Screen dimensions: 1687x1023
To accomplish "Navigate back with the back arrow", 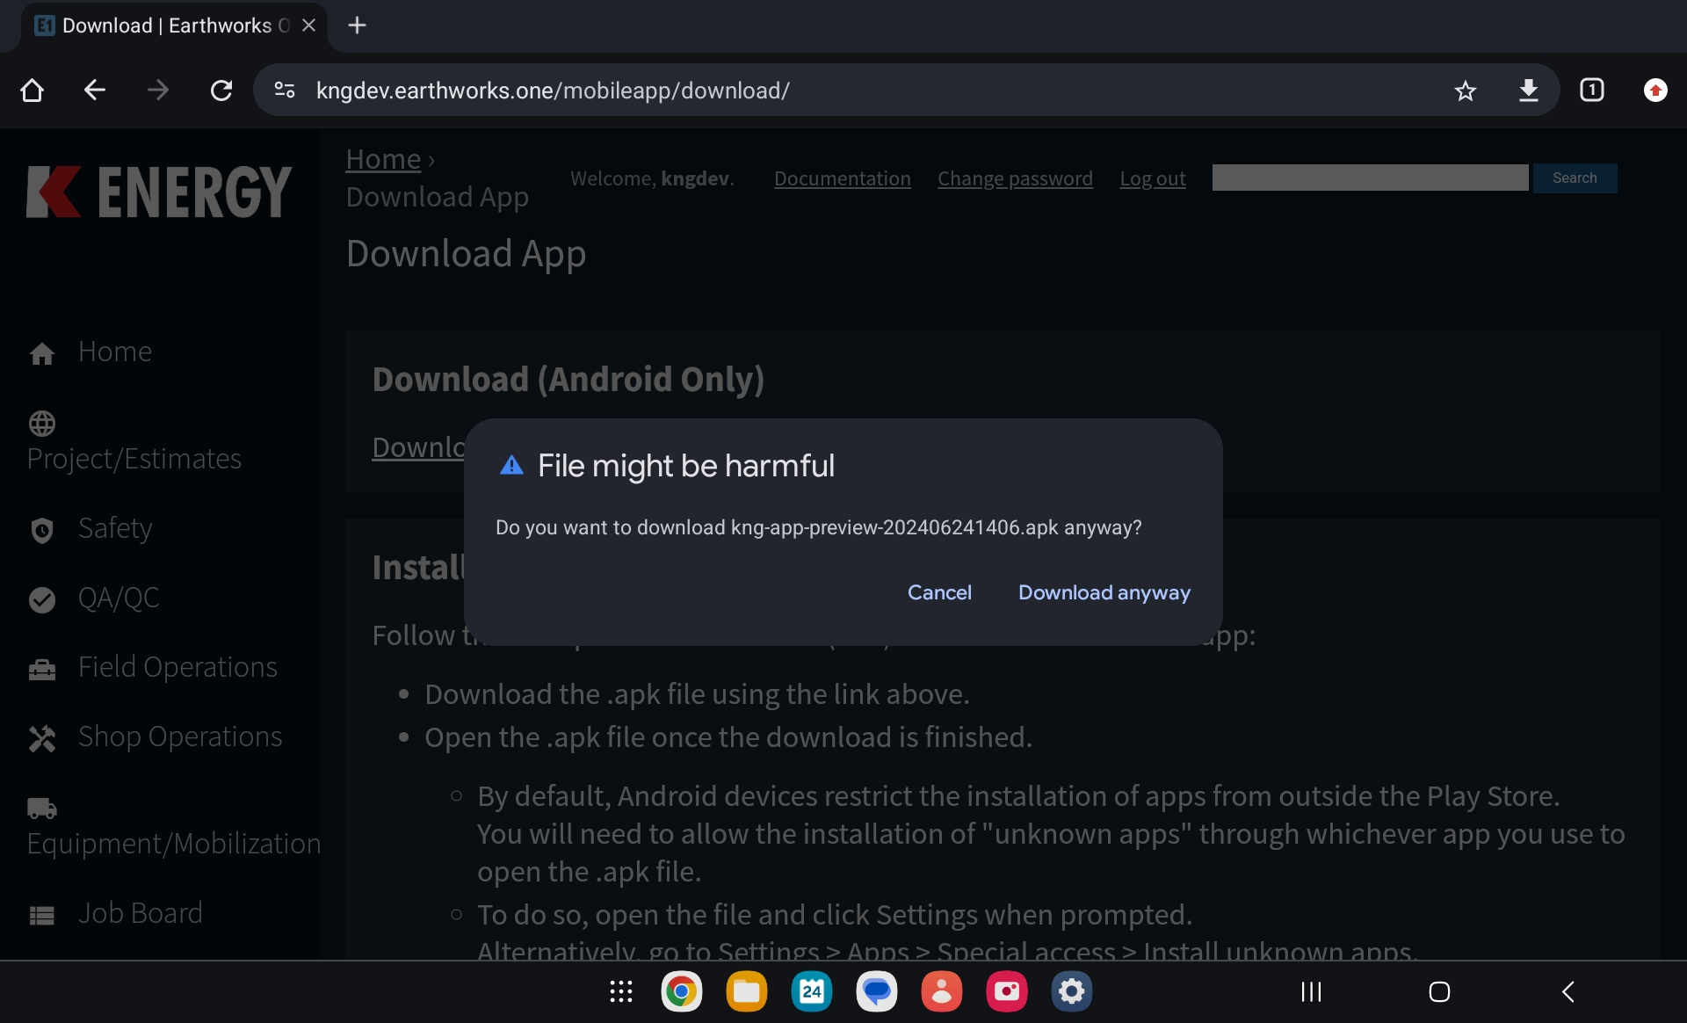I will [95, 91].
